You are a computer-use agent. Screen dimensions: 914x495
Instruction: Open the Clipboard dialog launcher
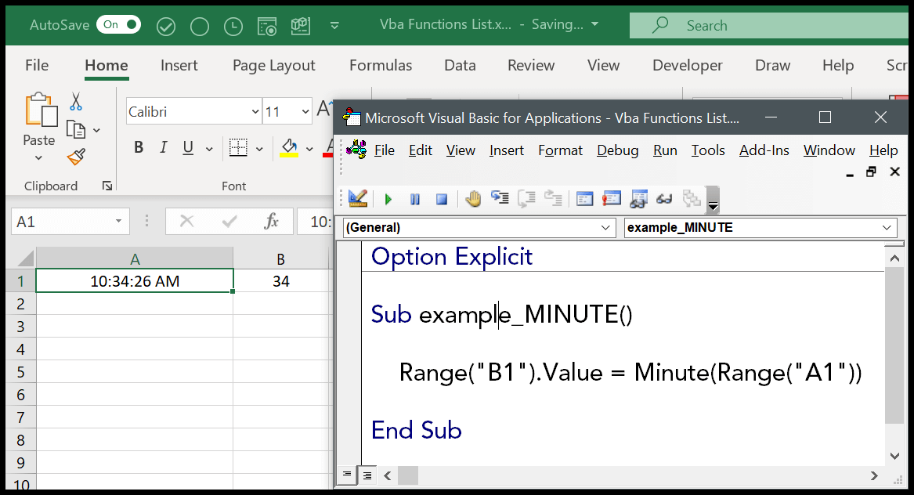click(x=109, y=186)
